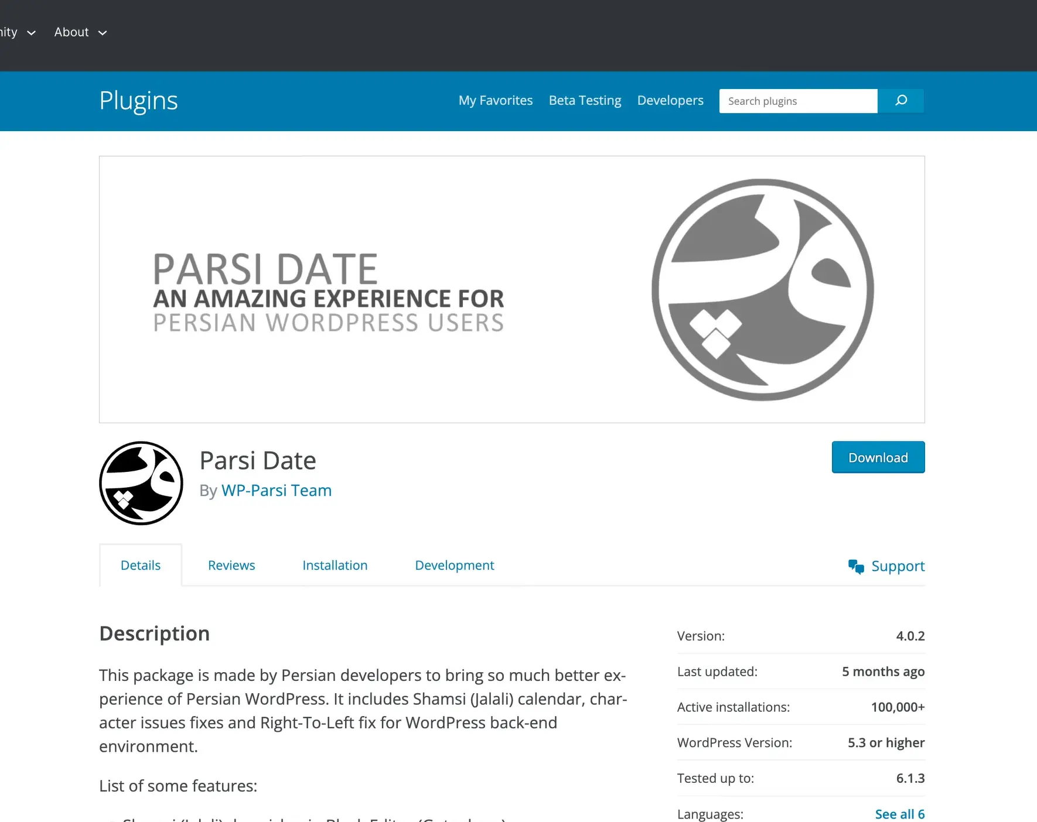
Task: Open the Support forum link
Action: (898, 566)
